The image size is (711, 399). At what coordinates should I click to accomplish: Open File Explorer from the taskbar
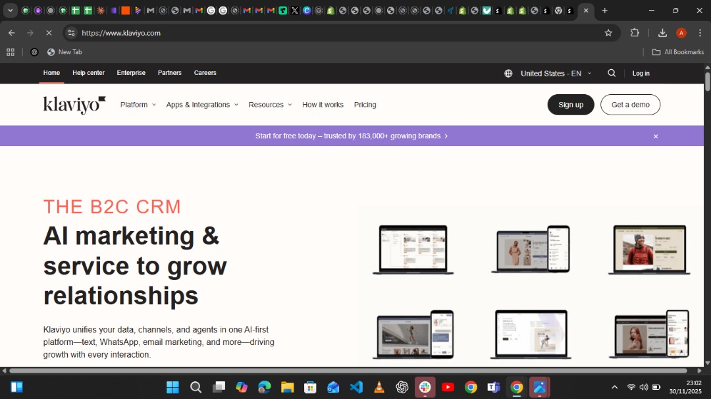288,387
